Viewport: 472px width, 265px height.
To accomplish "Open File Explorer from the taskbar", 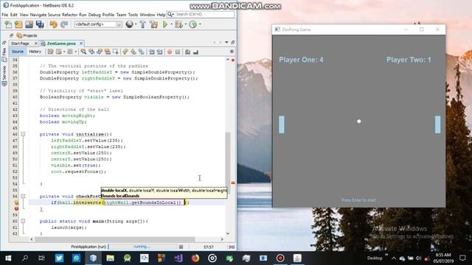I will pyautogui.click(x=110, y=258).
